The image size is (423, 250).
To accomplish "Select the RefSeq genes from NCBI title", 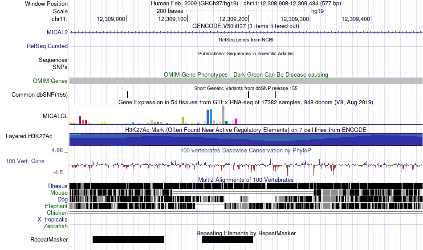I will (x=246, y=40).
